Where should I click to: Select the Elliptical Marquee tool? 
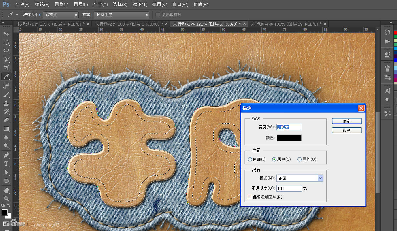tap(6, 42)
